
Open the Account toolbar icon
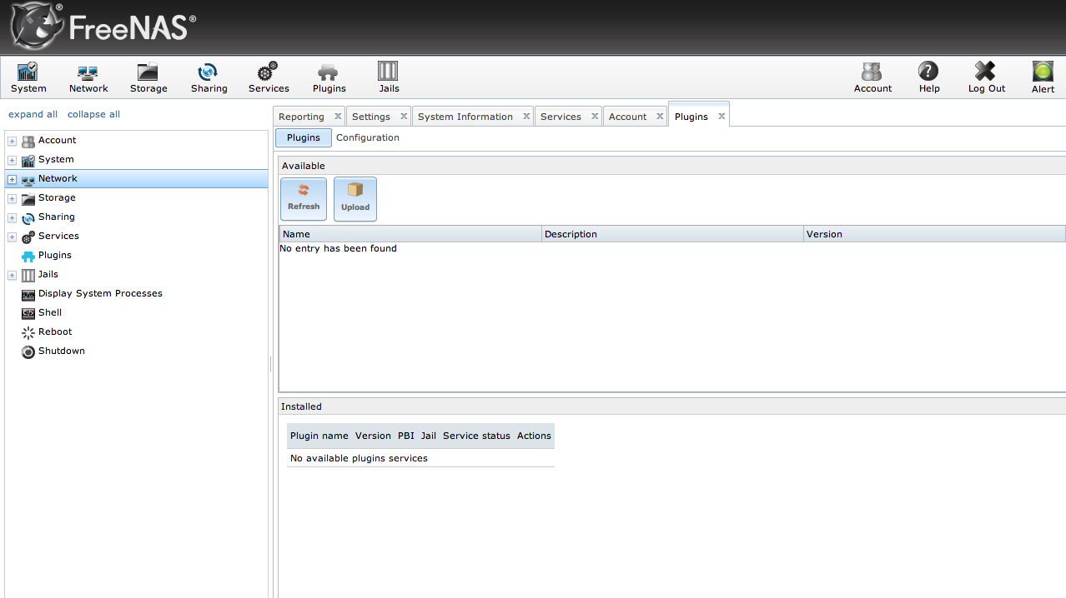pyautogui.click(x=872, y=77)
